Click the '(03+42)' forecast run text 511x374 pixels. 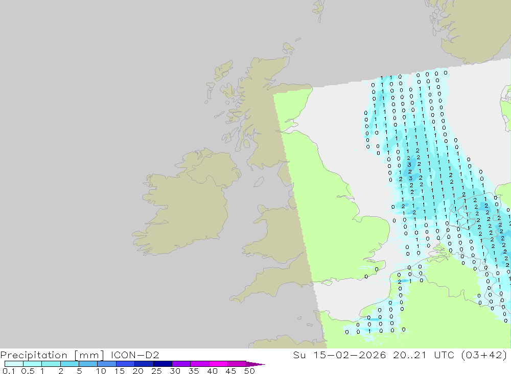point(484,355)
